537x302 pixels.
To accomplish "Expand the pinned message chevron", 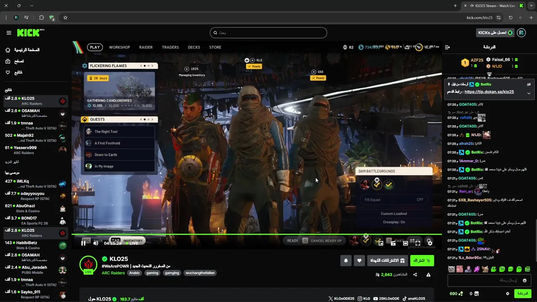I will tap(529, 93).
